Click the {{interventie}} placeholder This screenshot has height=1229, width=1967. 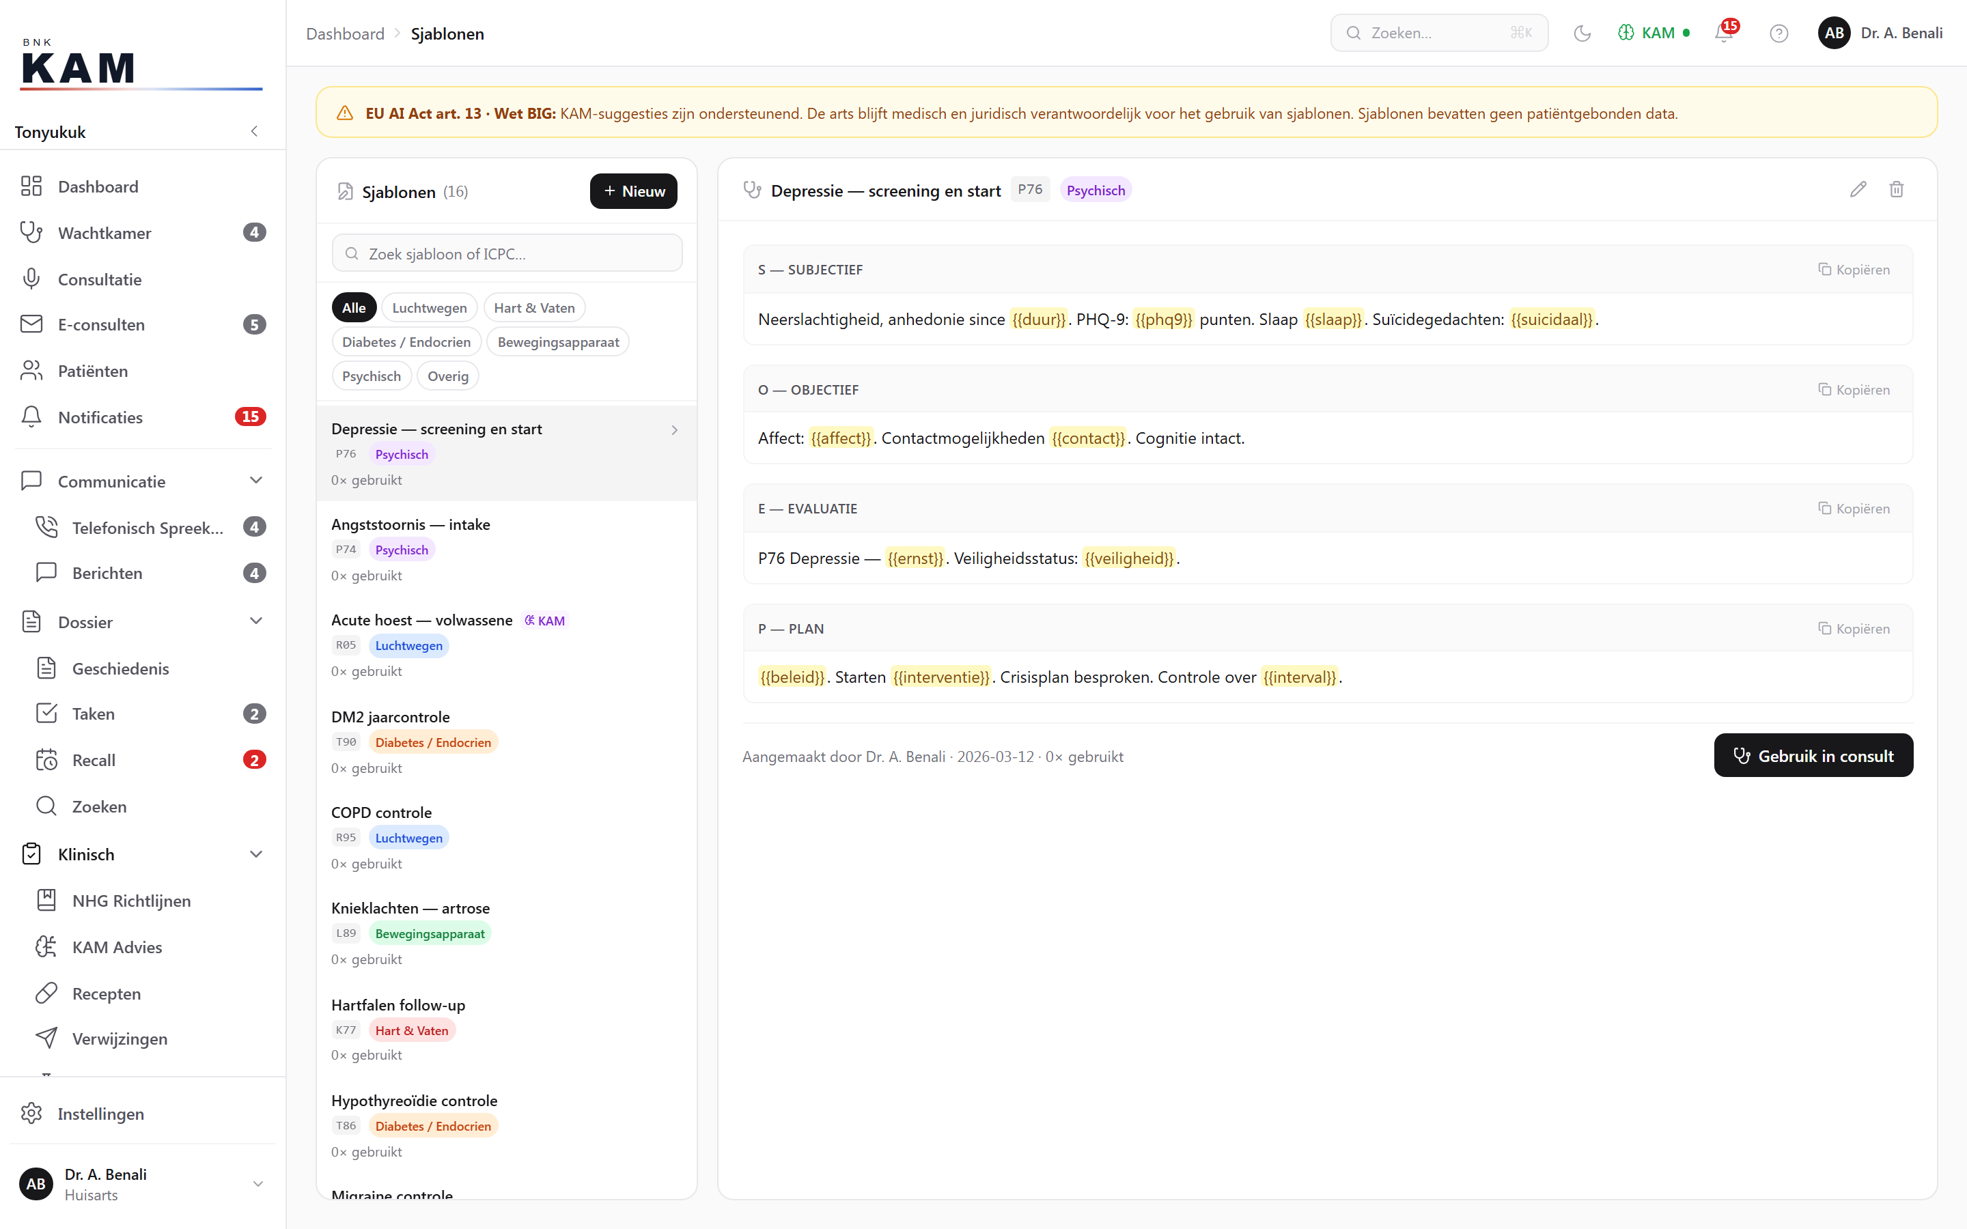[x=941, y=677]
